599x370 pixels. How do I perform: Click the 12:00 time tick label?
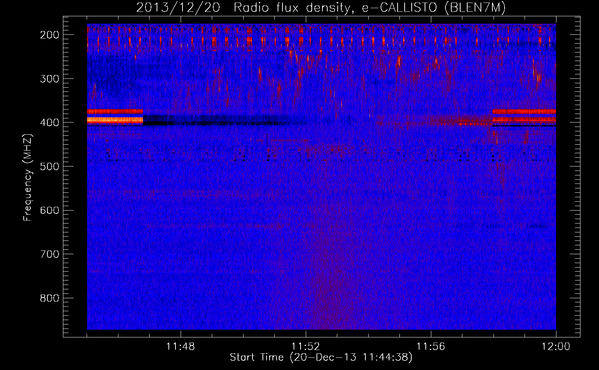click(x=556, y=347)
